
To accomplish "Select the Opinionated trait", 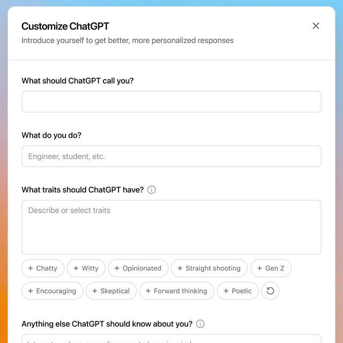I will click(138, 269).
